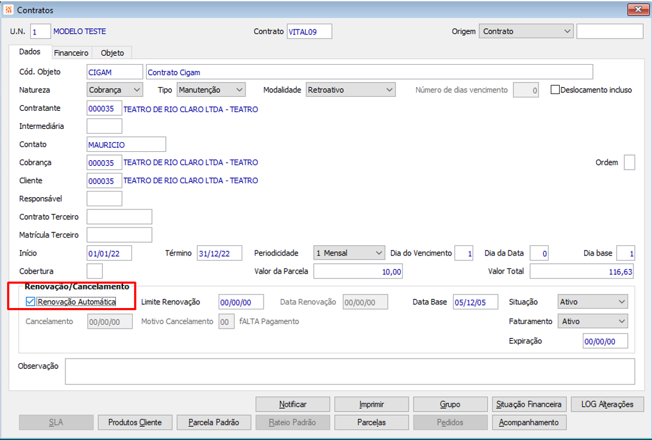Click the empty field beside Origem
The width and height of the screenshot is (652, 440).
pos(610,31)
